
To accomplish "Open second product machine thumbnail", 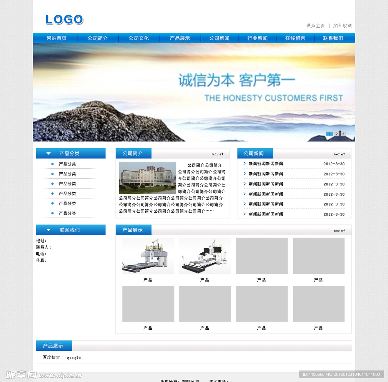I will pos(205,256).
